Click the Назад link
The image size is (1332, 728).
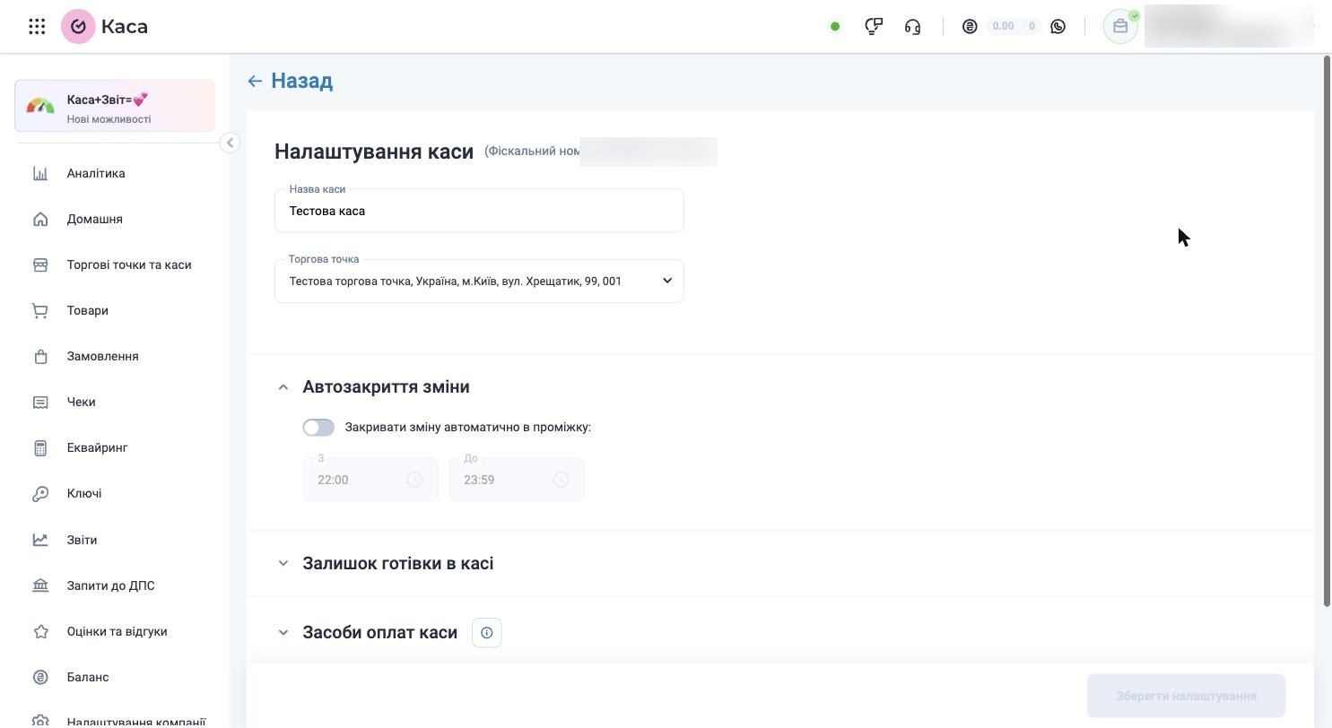pos(301,81)
